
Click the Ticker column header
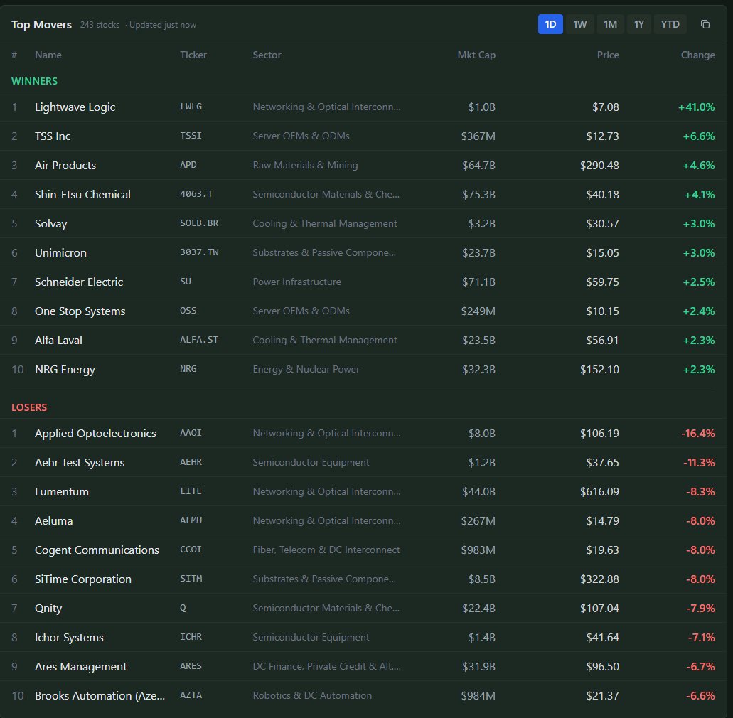(193, 55)
